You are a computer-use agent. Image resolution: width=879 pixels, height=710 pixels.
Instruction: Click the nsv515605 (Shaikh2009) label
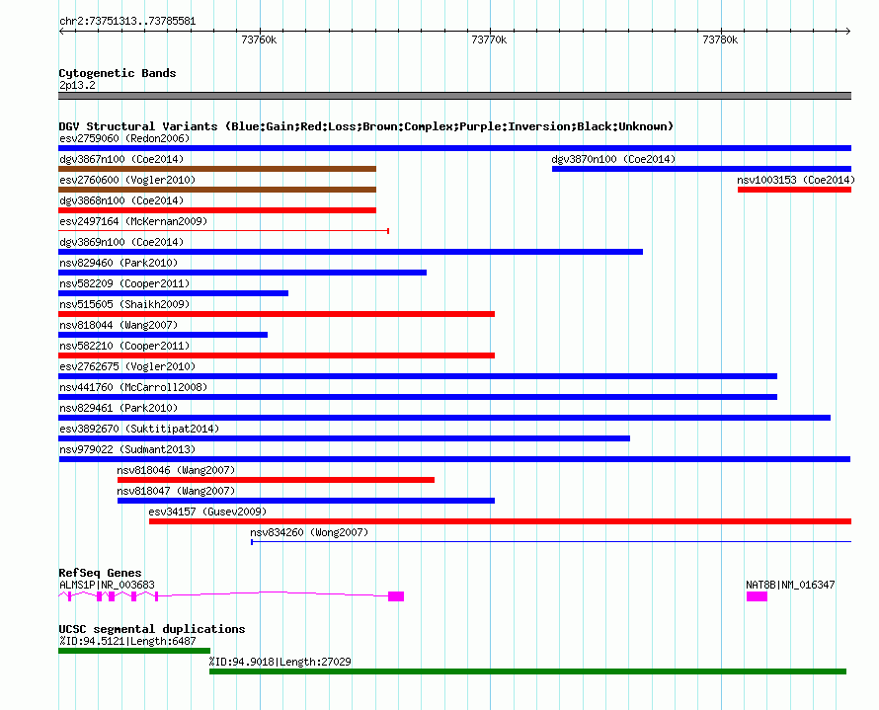point(124,304)
